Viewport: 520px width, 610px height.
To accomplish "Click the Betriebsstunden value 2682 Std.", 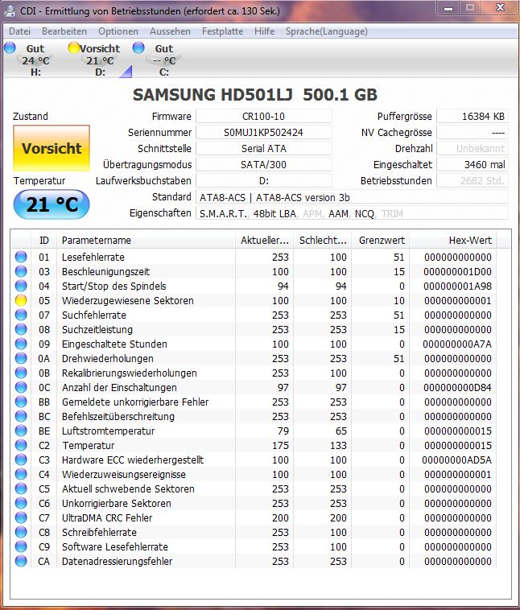I will point(473,180).
